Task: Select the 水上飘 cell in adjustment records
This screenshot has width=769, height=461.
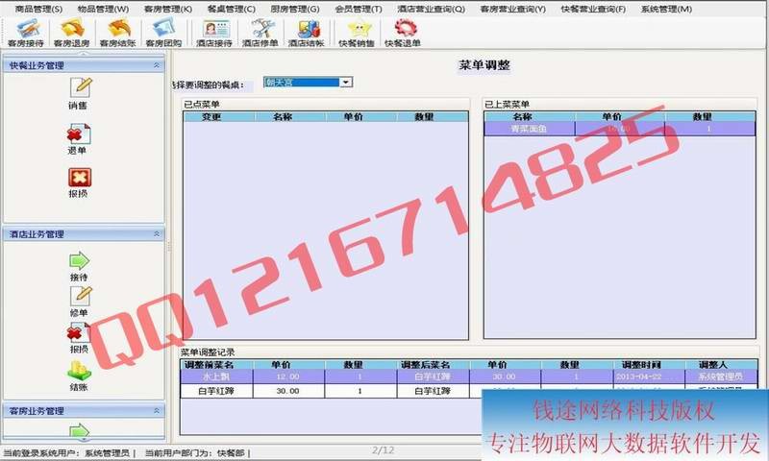Action: coord(217,376)
